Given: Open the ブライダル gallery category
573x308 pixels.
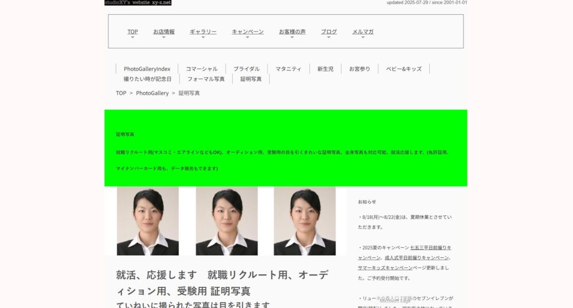Looking at the screenshot, I should (246, 69).
